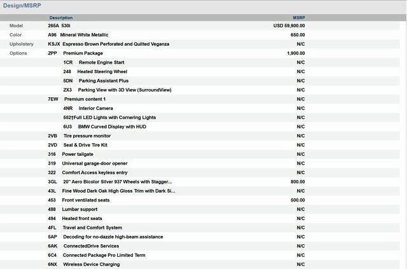The width and height of the screenshot is (407, 269).
Task: Select the 316 Power tailgate option
Action: [x=71, y=155]
